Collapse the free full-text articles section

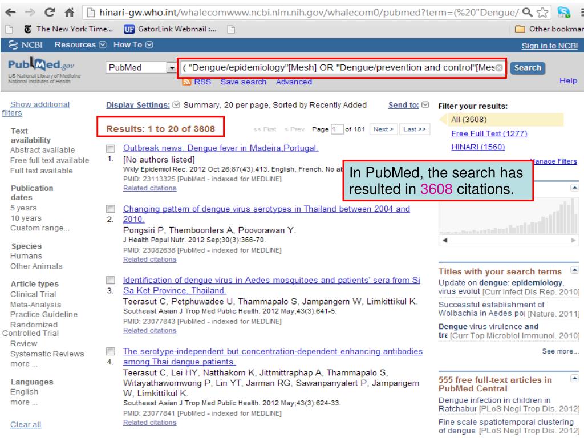pos(575,379)
